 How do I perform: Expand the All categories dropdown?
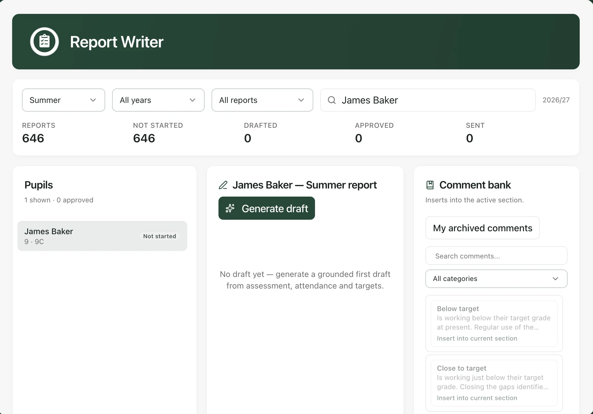click(496, 279)
